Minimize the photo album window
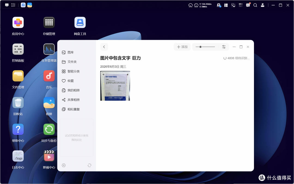Image resolution: width=294 pixels, height=184 pixels. coord(234,47)
